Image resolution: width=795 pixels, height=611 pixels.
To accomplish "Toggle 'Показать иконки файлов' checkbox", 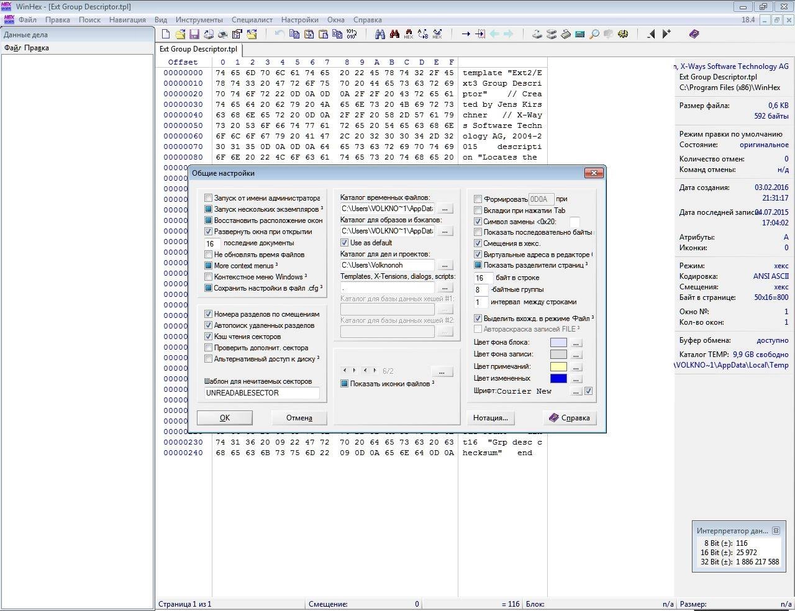I will tap(345, 384).
